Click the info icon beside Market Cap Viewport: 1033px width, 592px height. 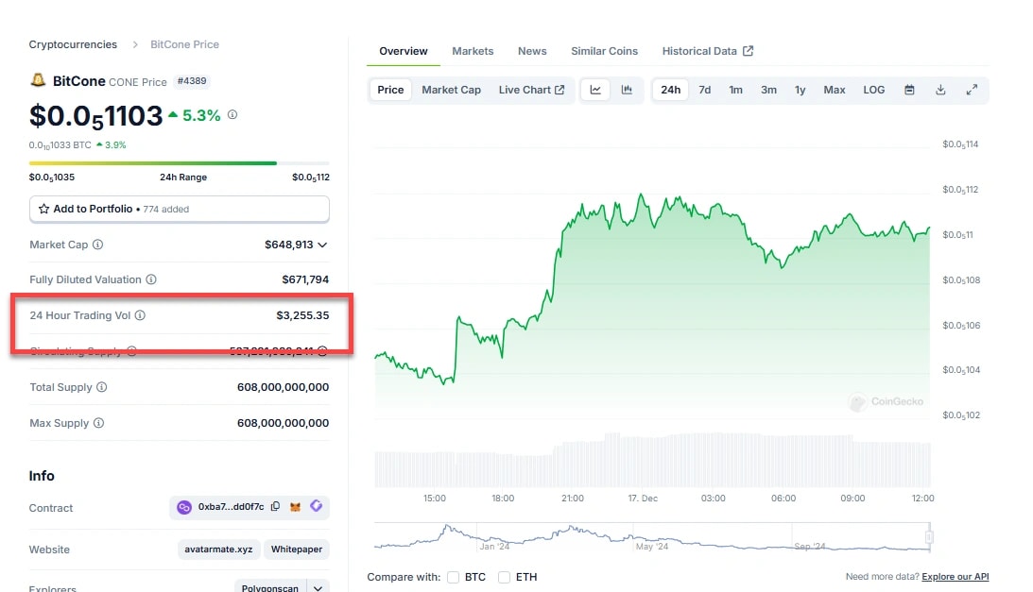click(x=98, y=245)
